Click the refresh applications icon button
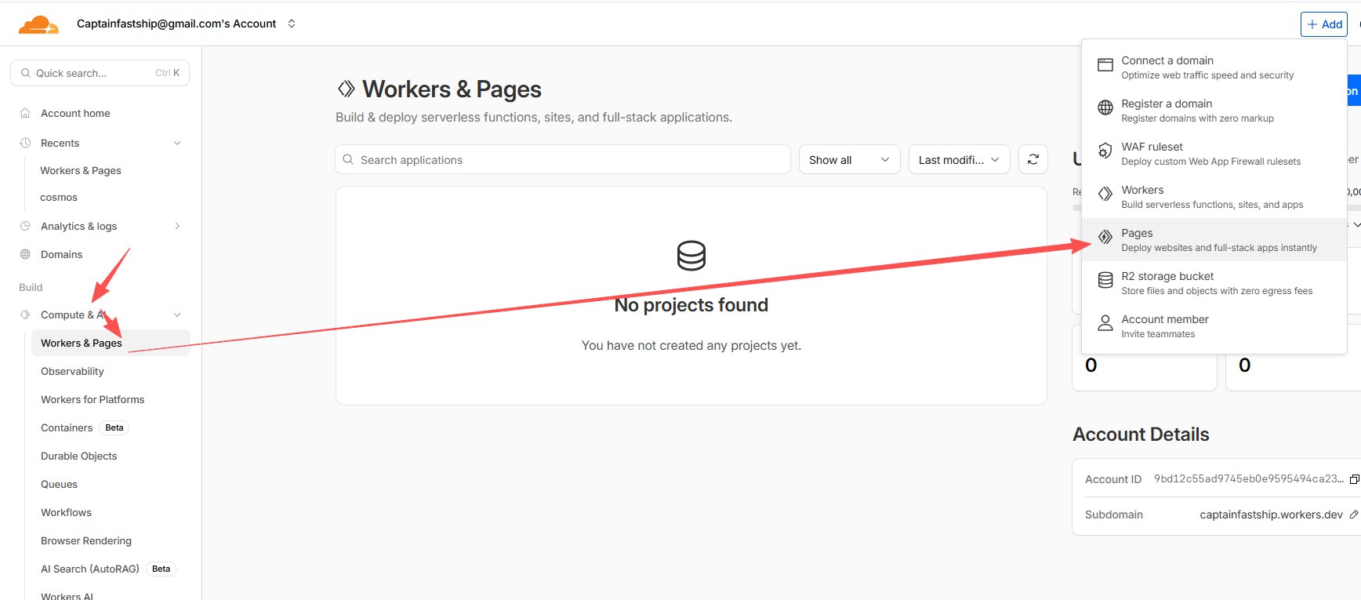This screenshot has height=600, width=1361. pyautogui.click(x=1033, y=160)
